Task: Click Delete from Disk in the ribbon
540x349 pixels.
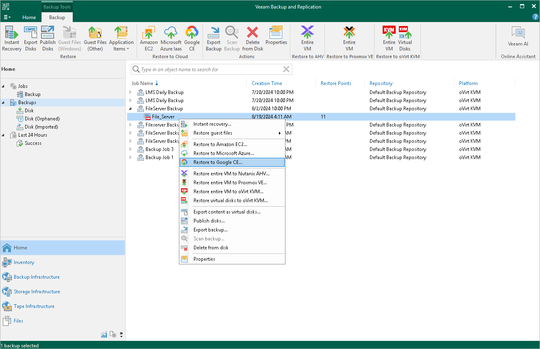Action: 253,39
